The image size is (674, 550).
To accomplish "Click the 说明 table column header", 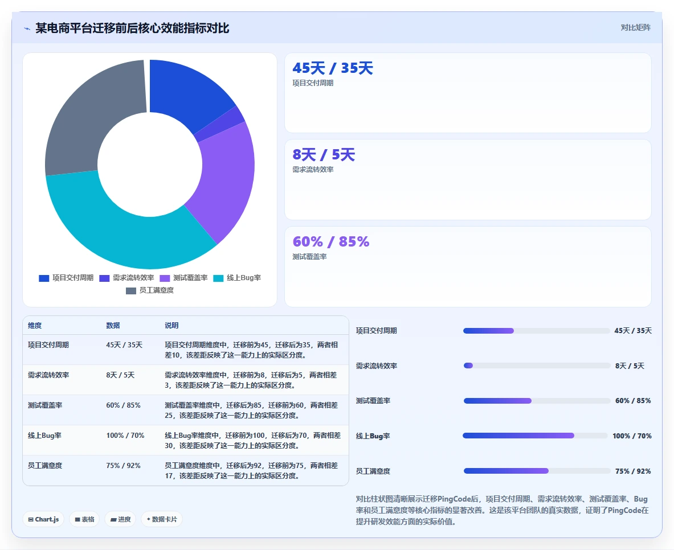I will pos(171,326).
